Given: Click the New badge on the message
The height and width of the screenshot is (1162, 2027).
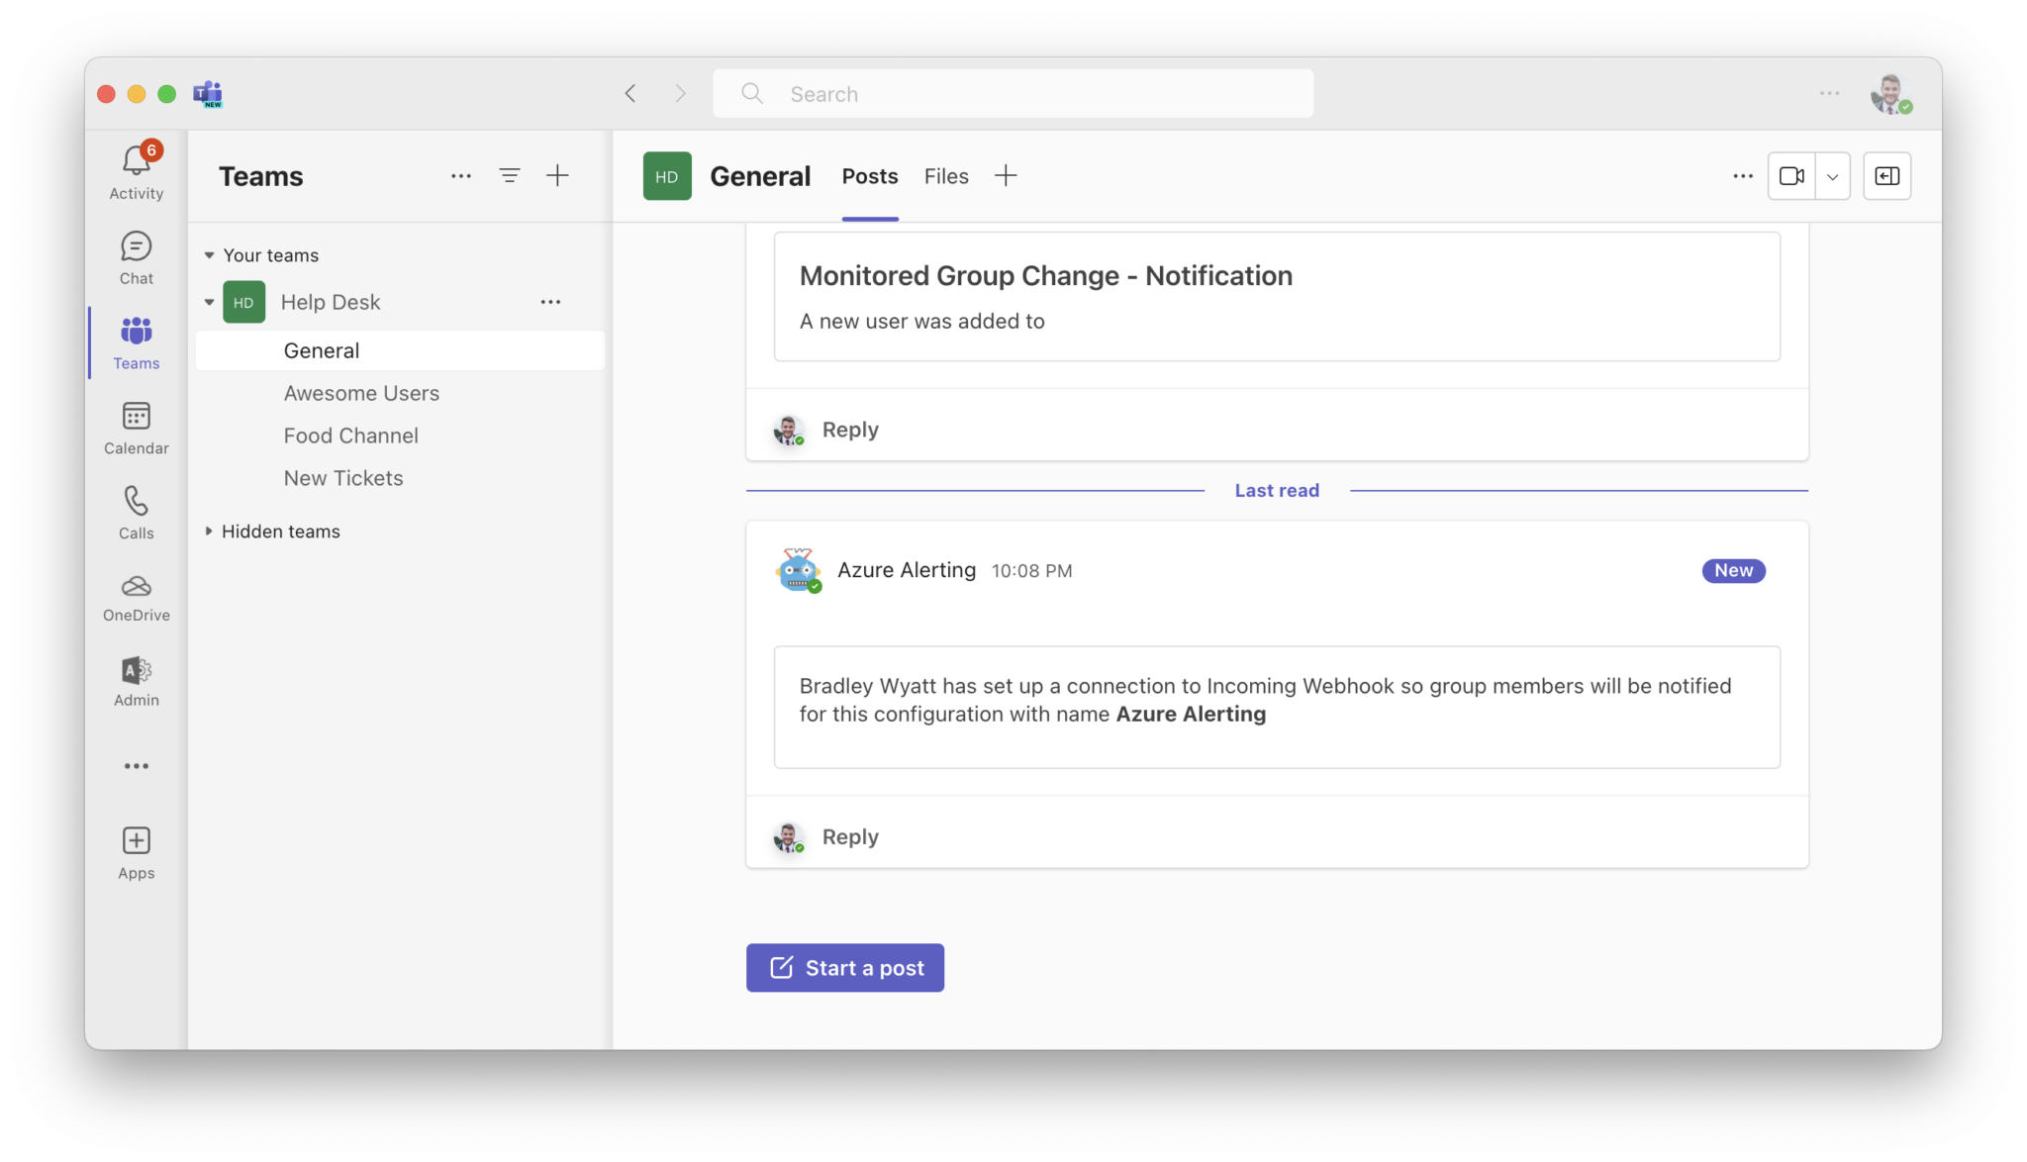Looking at the screenshot, I should pos(1733,570).
